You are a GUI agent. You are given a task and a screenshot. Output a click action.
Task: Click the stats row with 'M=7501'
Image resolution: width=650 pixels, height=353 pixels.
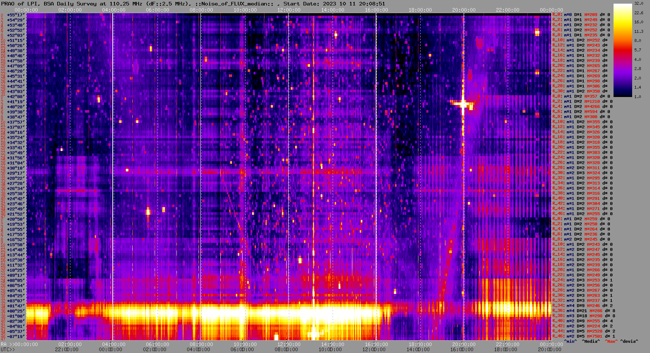click(x=584, y=337)
